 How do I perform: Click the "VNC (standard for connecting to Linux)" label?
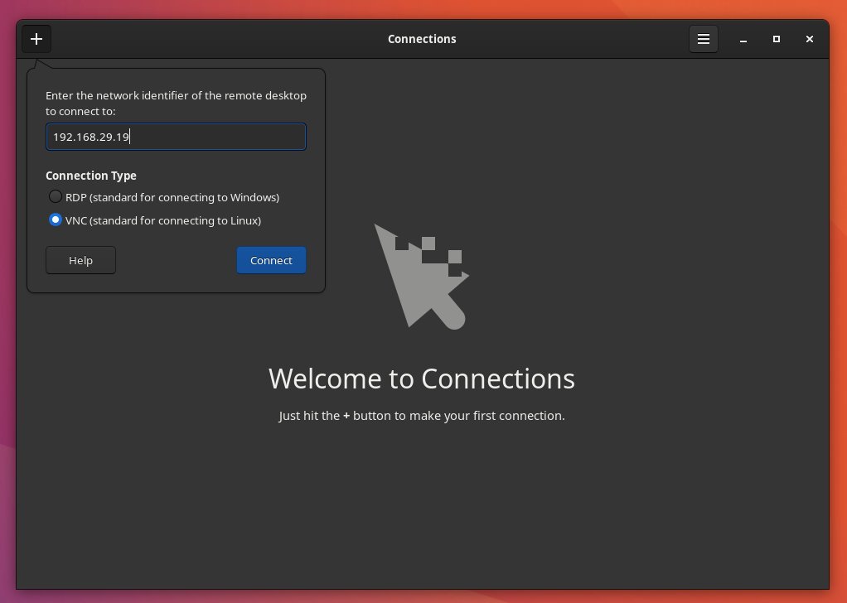click(x=163, y=220)
